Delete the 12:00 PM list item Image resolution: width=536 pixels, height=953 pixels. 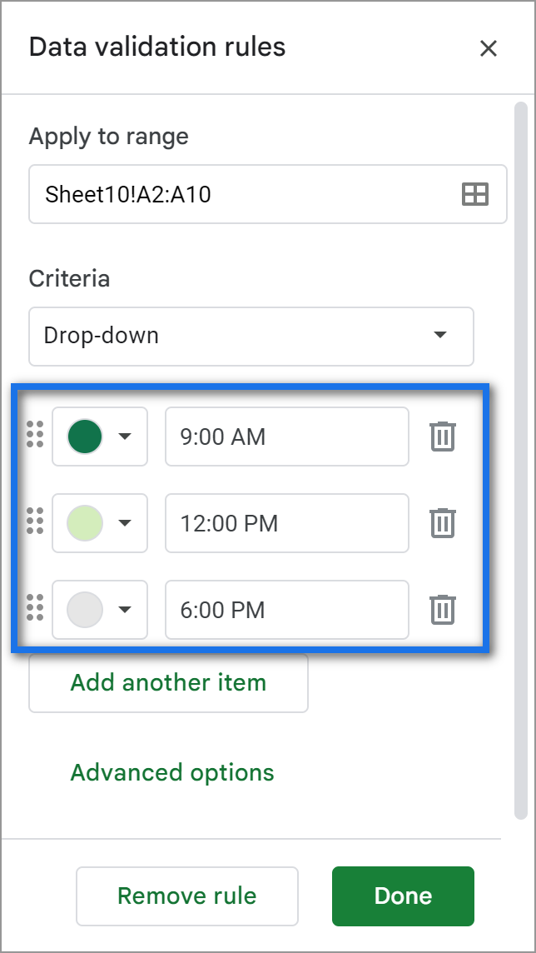(442, 523)
